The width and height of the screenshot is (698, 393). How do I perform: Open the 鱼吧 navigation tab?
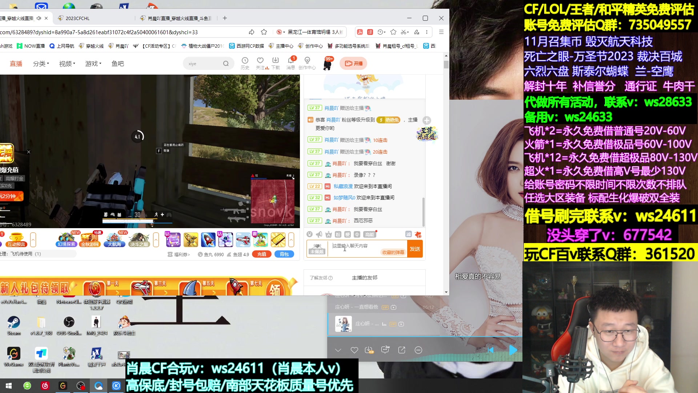(117, 64)
